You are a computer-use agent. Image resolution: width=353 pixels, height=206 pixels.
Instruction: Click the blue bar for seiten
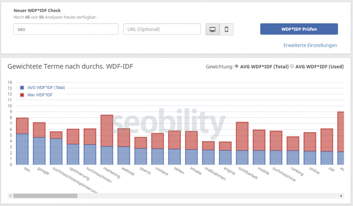coord(174,157)
